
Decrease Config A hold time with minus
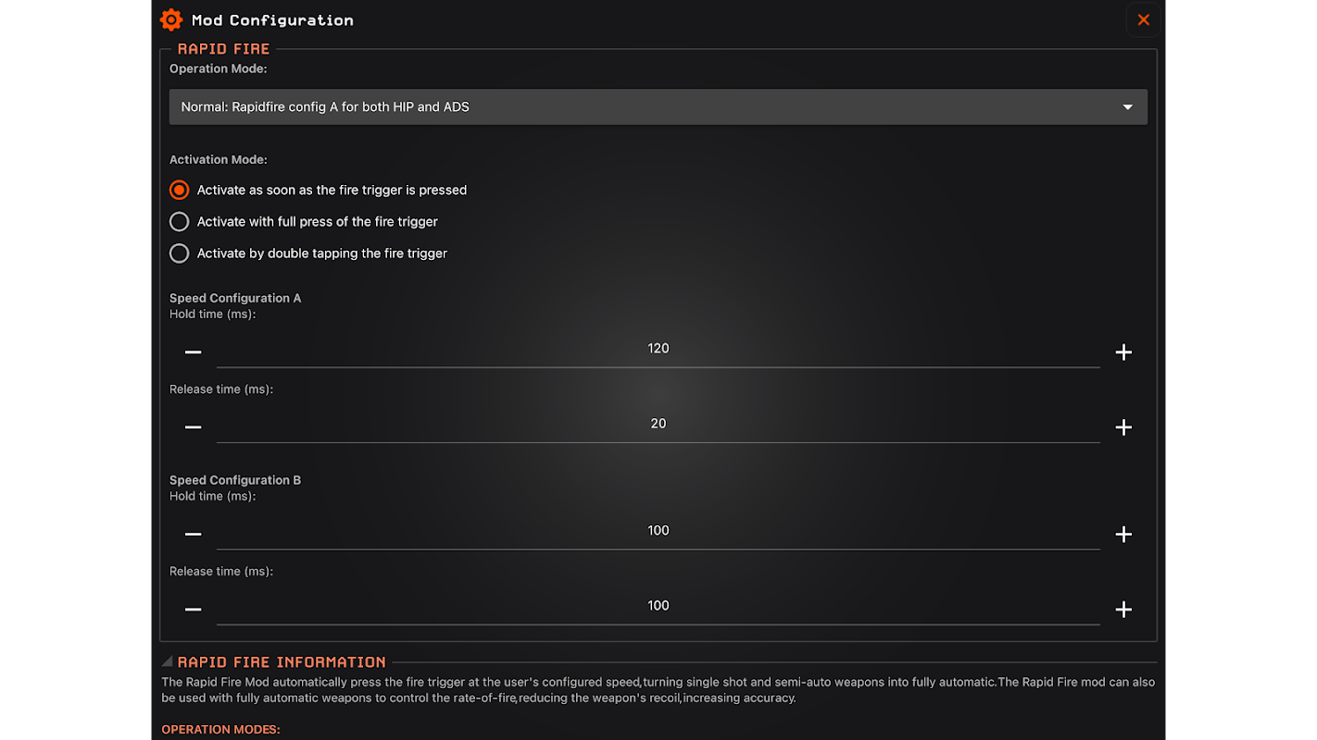tap(193, 352)
